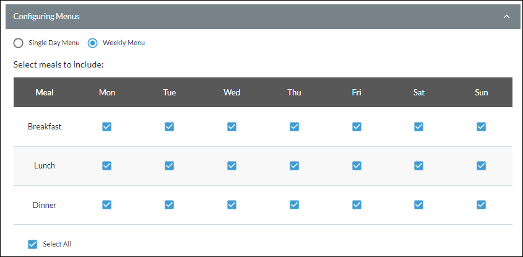The width and height of the screenshot is (523, 257).
Task: Click the Sat column header
Action: coord(419,92)
